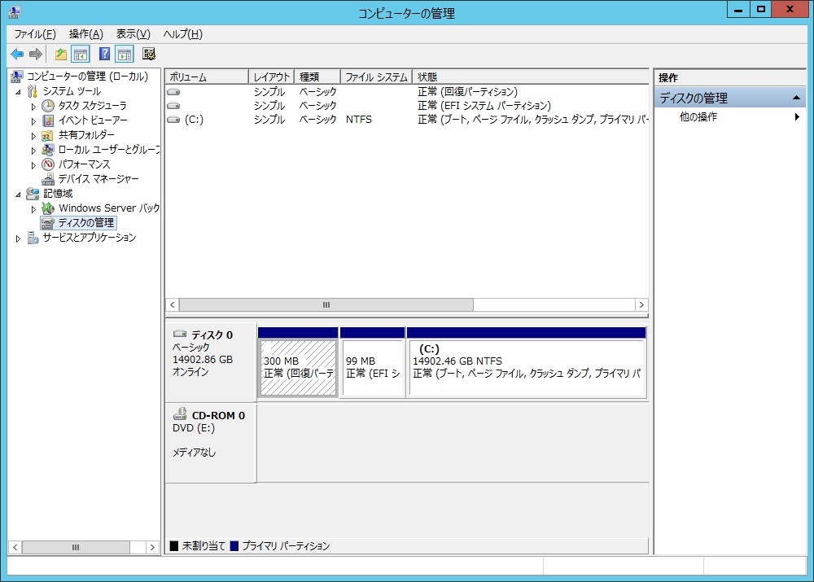Click the Up one level folder icon
Image resolution: width=814 pixels, height=582 pixels.
[60, 55]
